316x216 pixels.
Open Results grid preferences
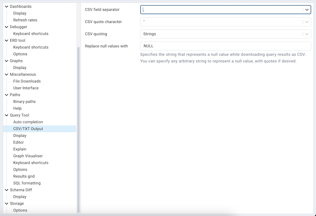pyautogui.click(x=24, y=176)
